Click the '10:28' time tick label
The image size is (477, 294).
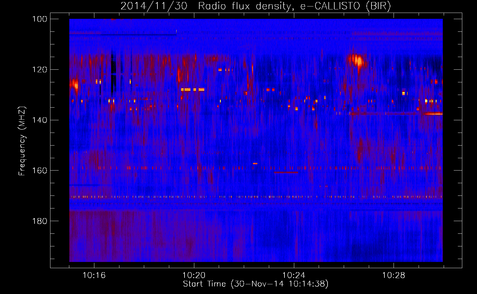coord(394,275)
